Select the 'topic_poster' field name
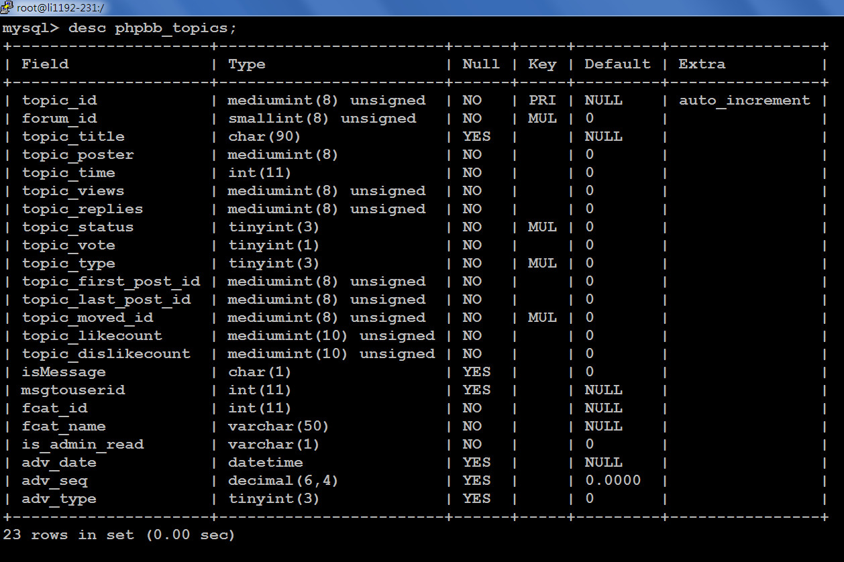 pos(78,154)
